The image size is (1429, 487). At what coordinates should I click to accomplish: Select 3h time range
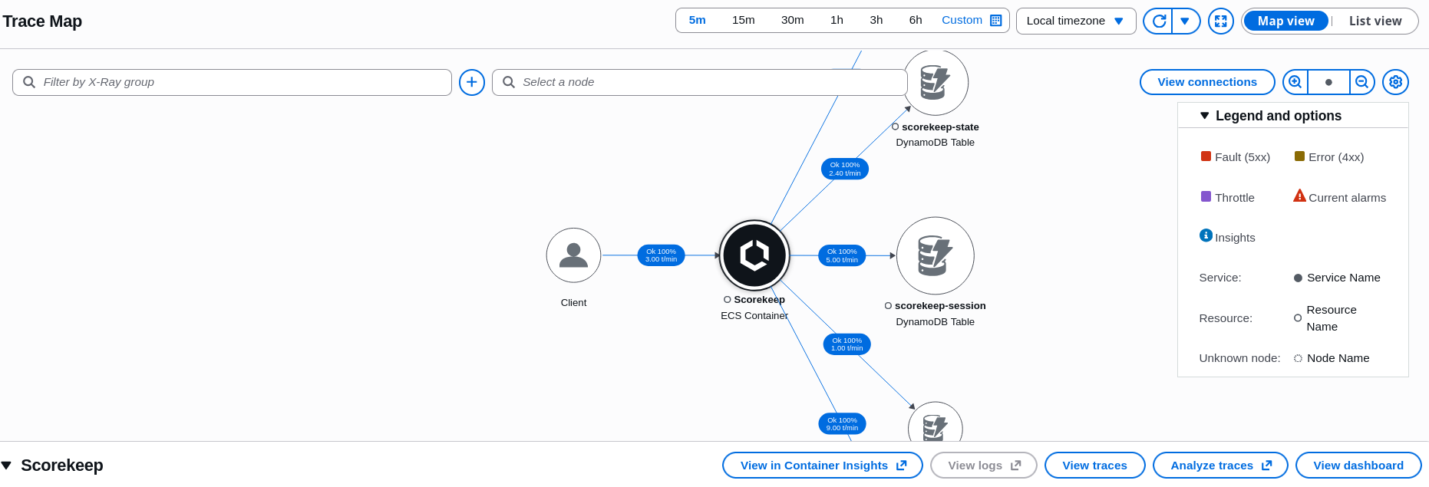click(x=876, y=20)
